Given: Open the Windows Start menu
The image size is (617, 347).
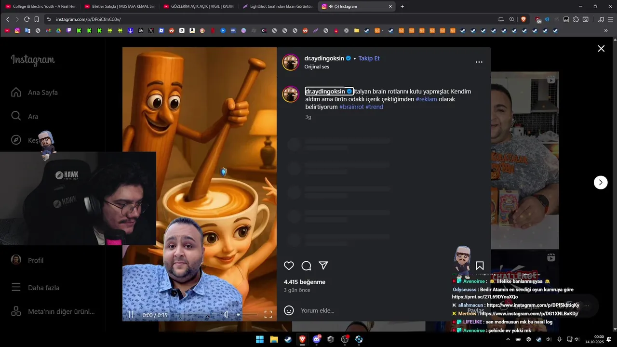Looking at the screenshot, I should pyautogui.click(x=260, y=339).
